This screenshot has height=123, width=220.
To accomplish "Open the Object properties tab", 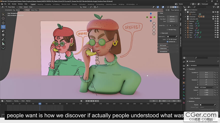I will pyautogui.click(x=184, y=83).
